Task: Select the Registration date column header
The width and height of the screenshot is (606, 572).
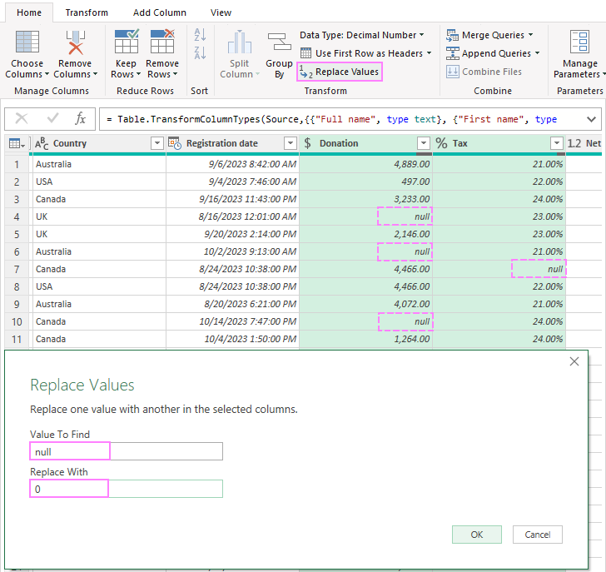Action: coord(232,143)
